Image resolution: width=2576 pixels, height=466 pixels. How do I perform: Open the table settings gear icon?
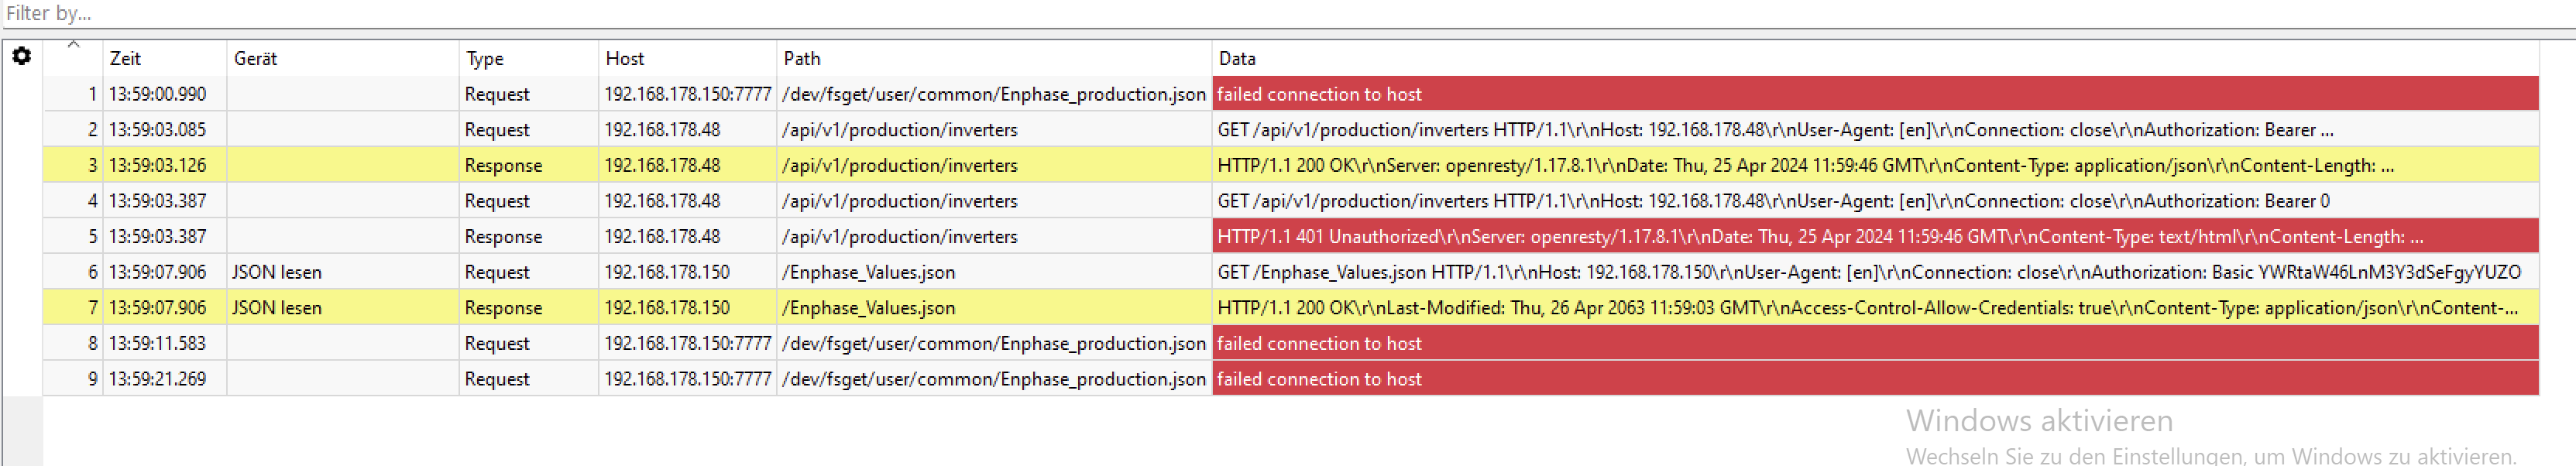click(21, 57)
